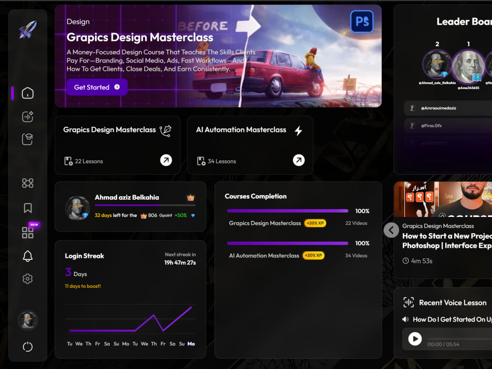Click the 22 Lessons icon
492x369 pixels.
(x=68, y=161)
